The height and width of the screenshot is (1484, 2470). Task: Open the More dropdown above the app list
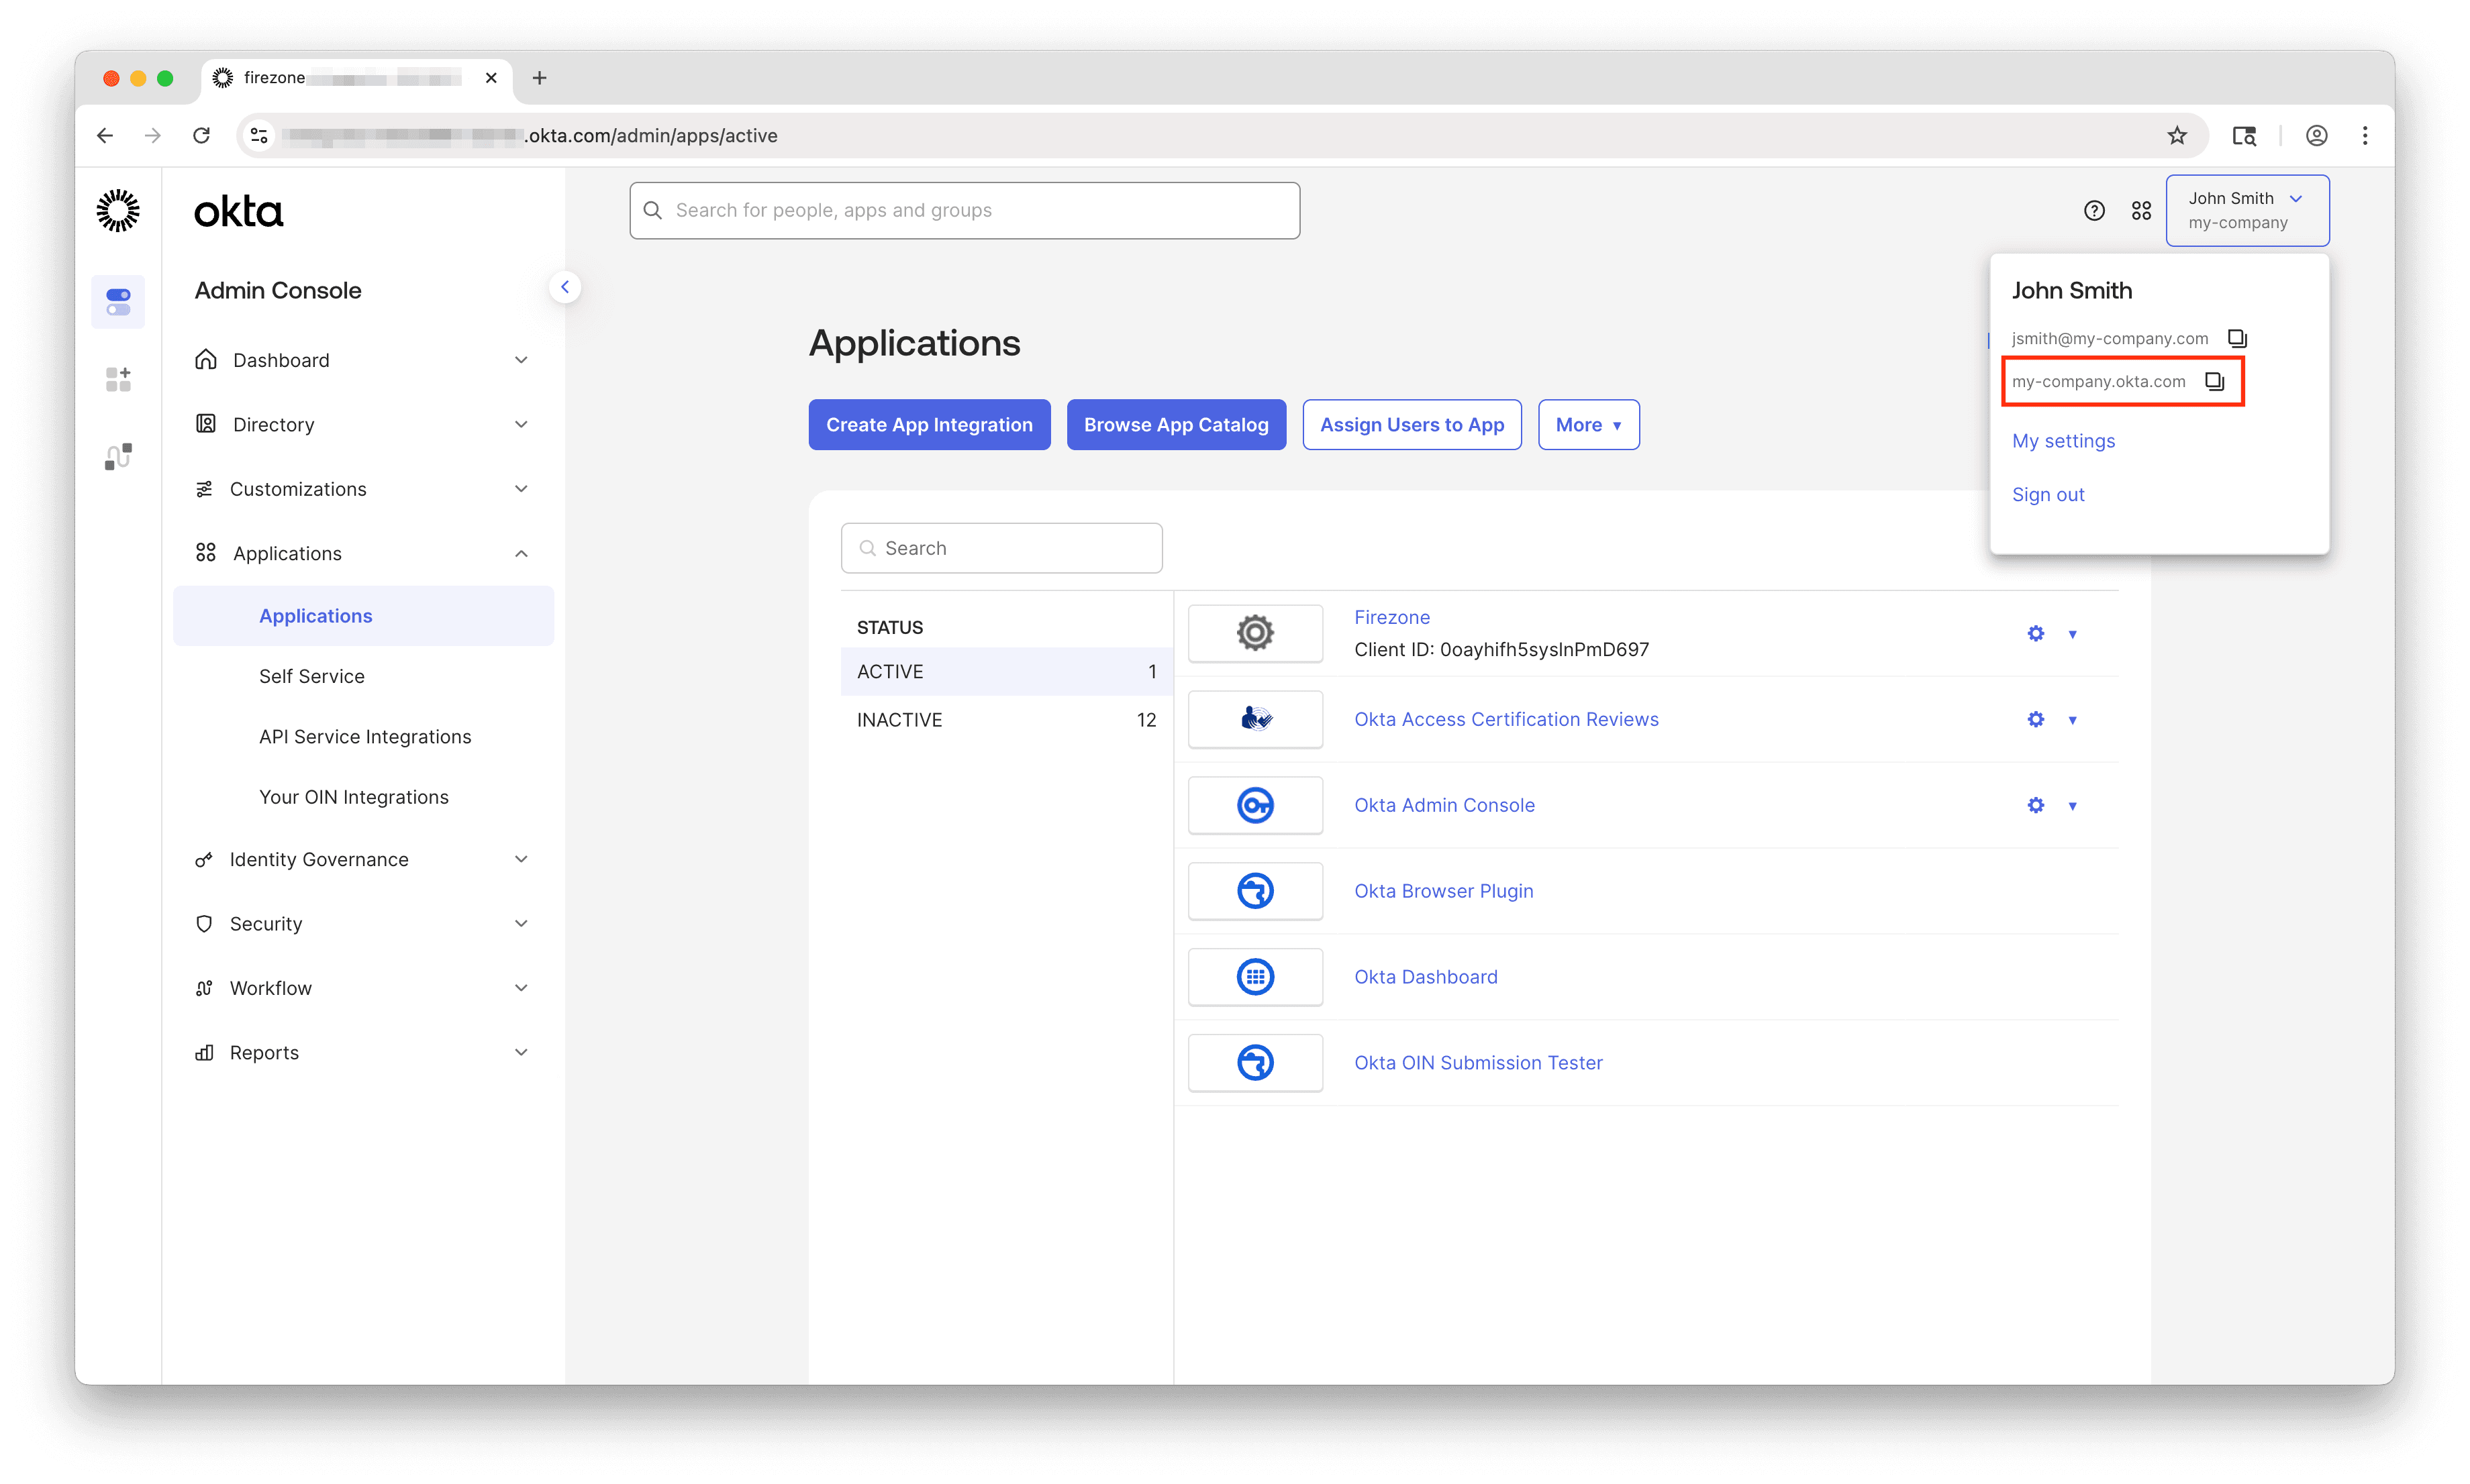click(1587, 424)
